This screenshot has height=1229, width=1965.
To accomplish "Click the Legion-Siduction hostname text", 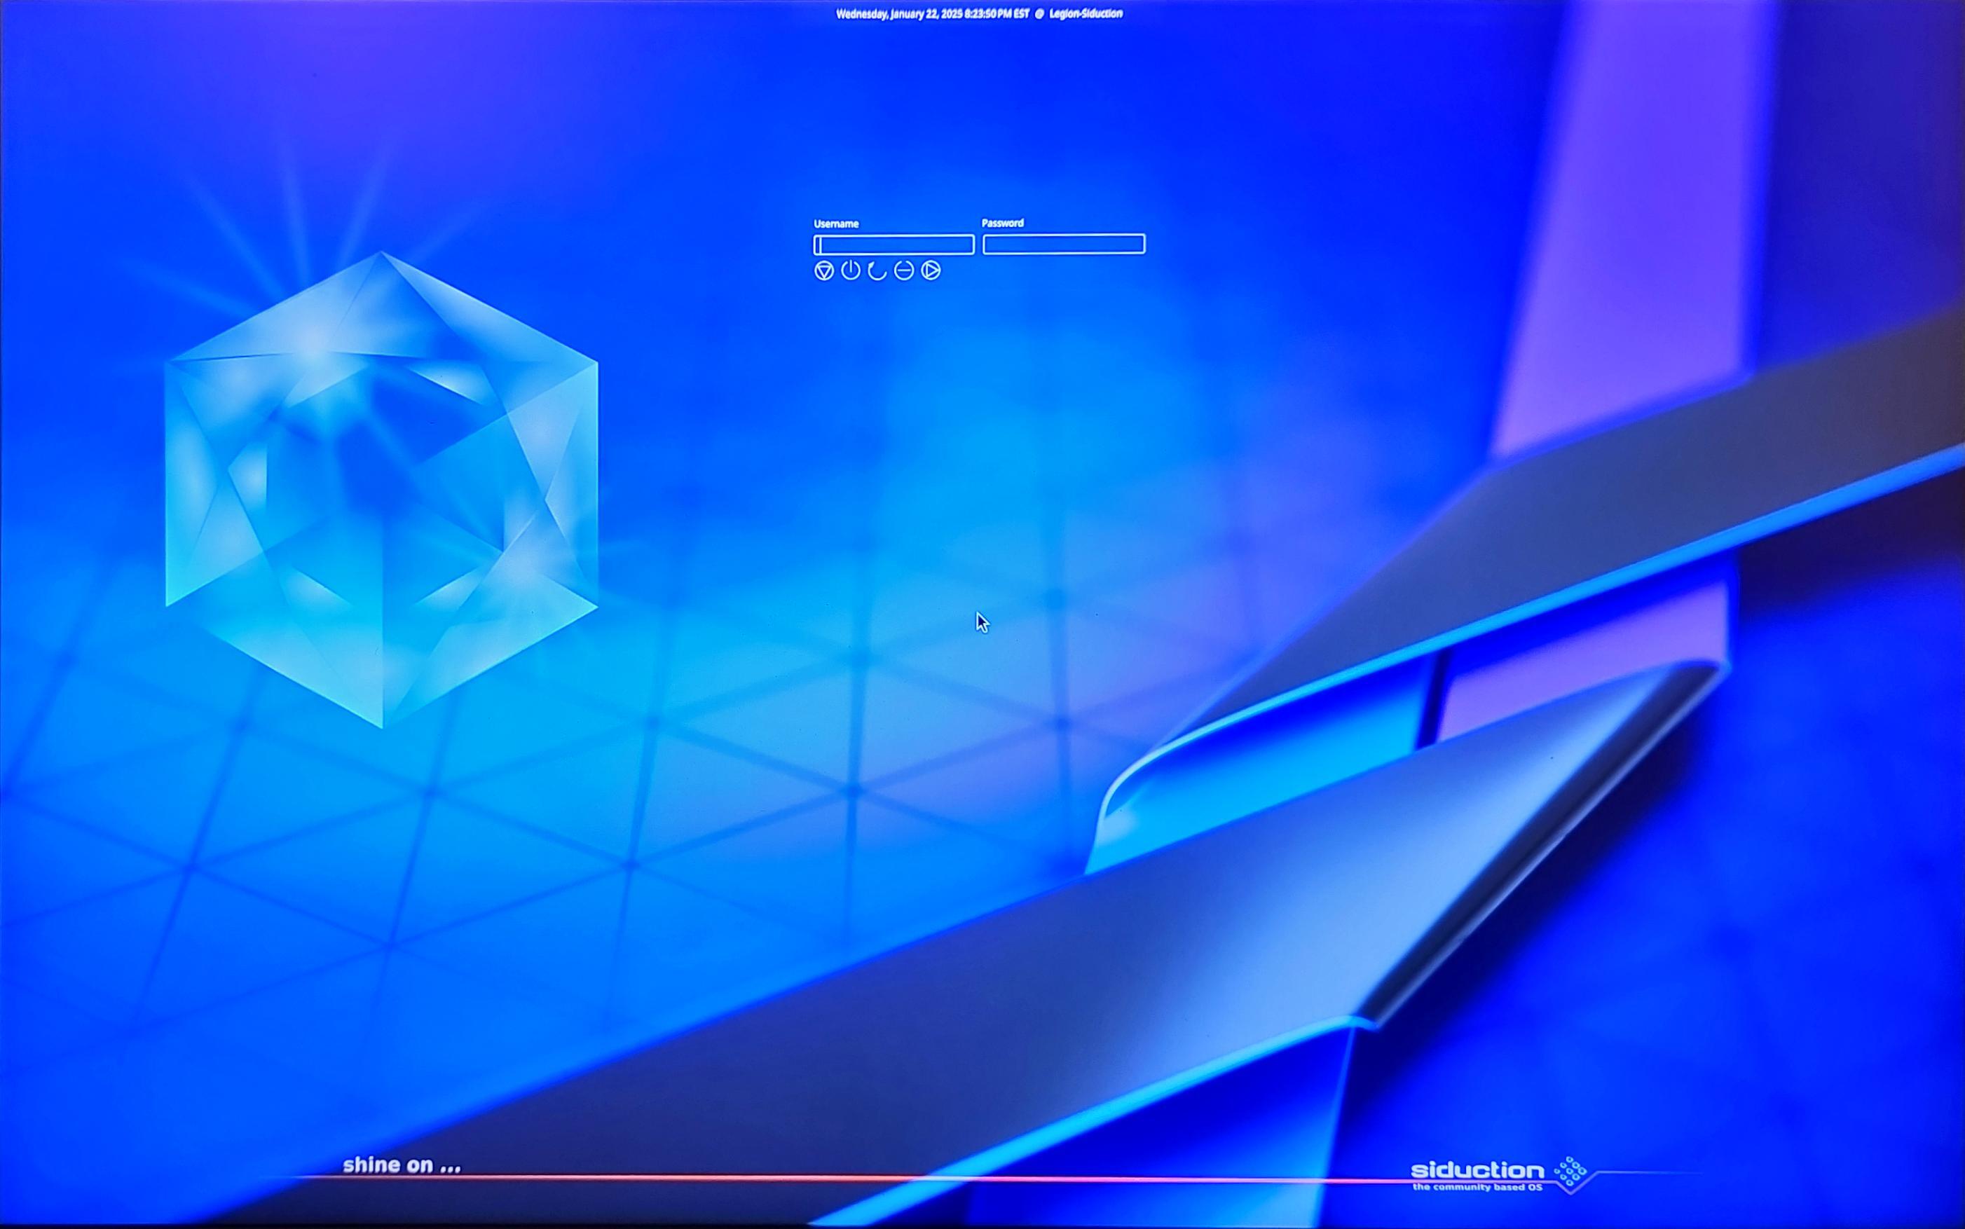I will pyautogui.click(x=1086, y=14).
